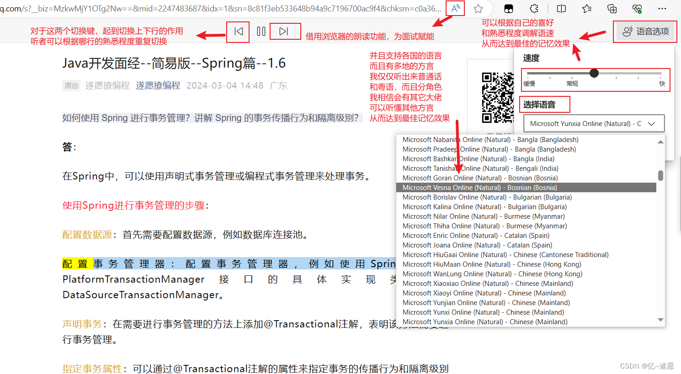The height and width of the screenshot is (374, 681).
Task: Click the article's QR code image
Action: coord(498,98)
